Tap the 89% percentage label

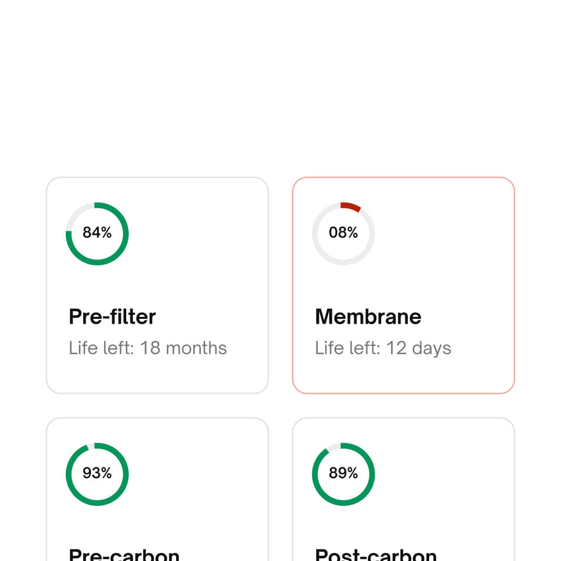click(343, 473)
